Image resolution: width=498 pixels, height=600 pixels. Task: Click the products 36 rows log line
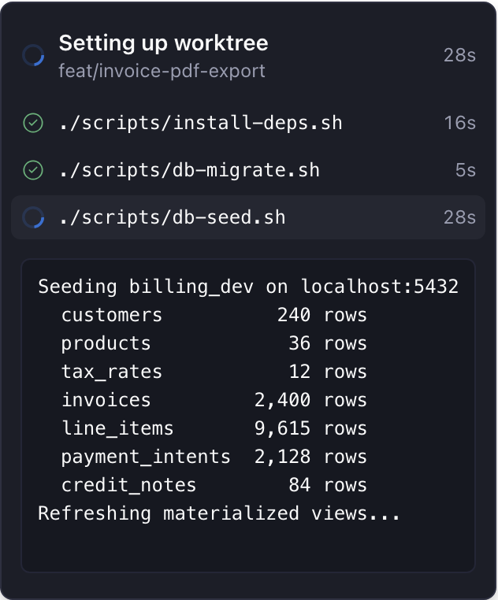tap(214, 343)
